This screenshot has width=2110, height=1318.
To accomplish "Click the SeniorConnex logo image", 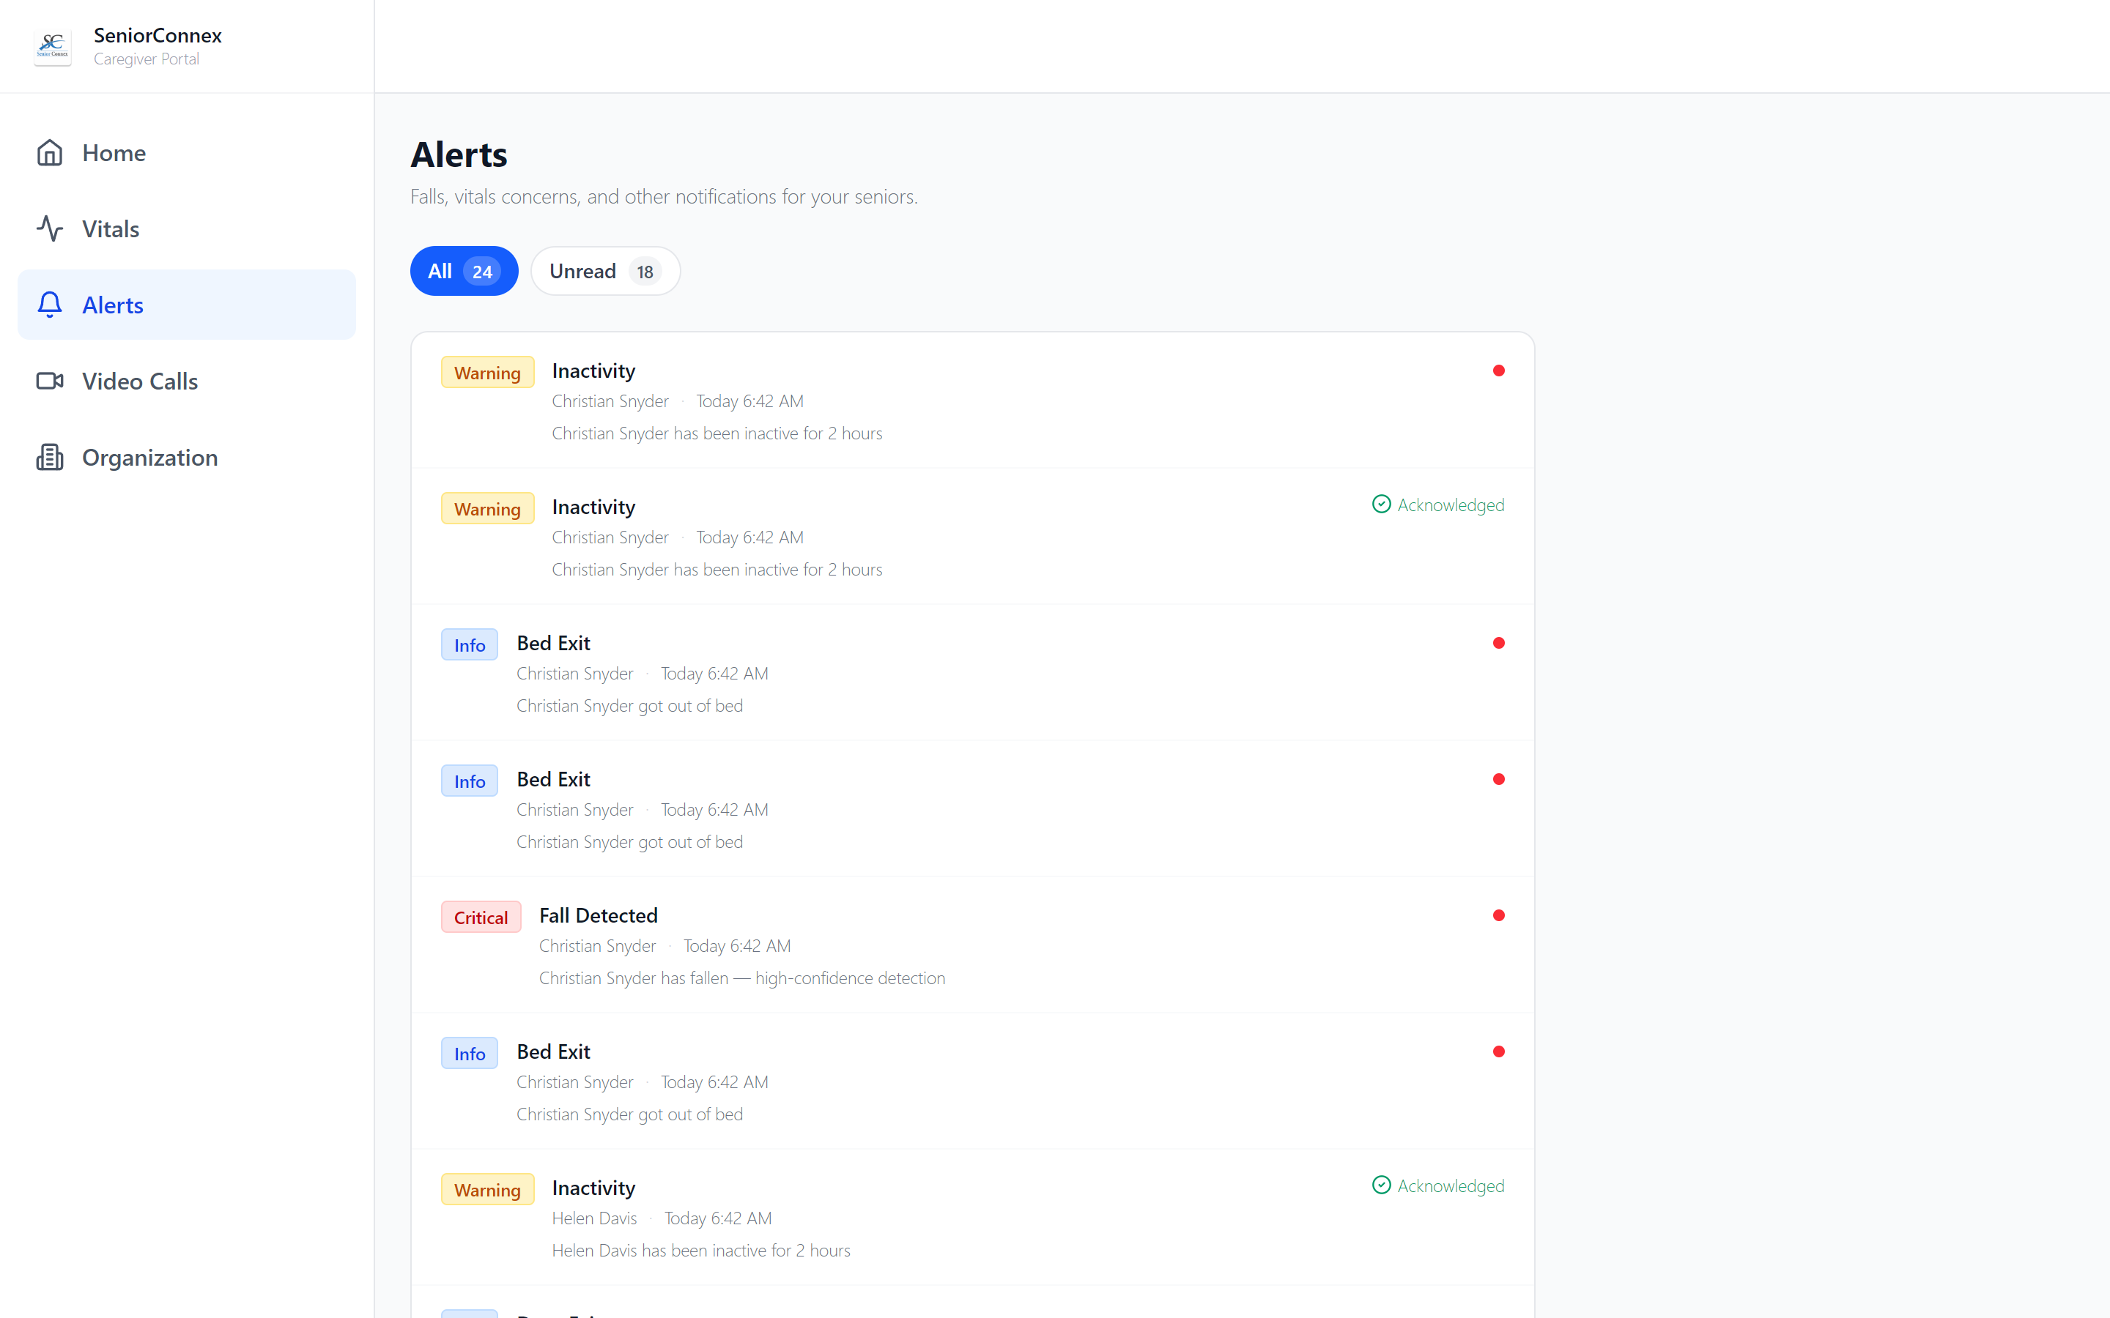I will click(52, 46).
